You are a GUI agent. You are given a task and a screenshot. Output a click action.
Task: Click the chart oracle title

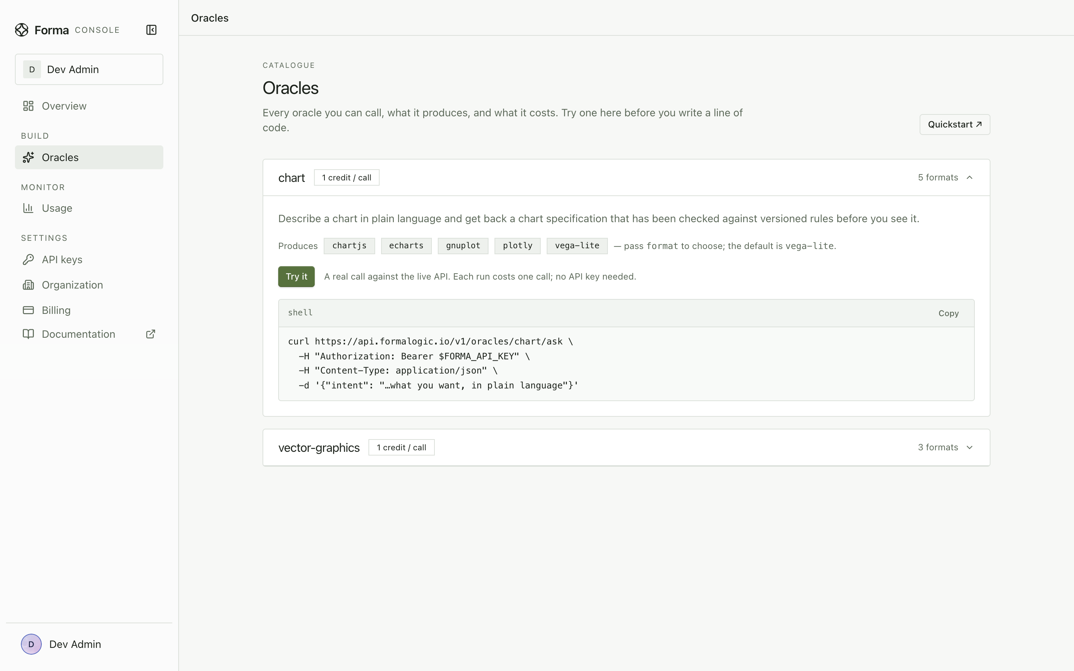click(x=292, y=177)
